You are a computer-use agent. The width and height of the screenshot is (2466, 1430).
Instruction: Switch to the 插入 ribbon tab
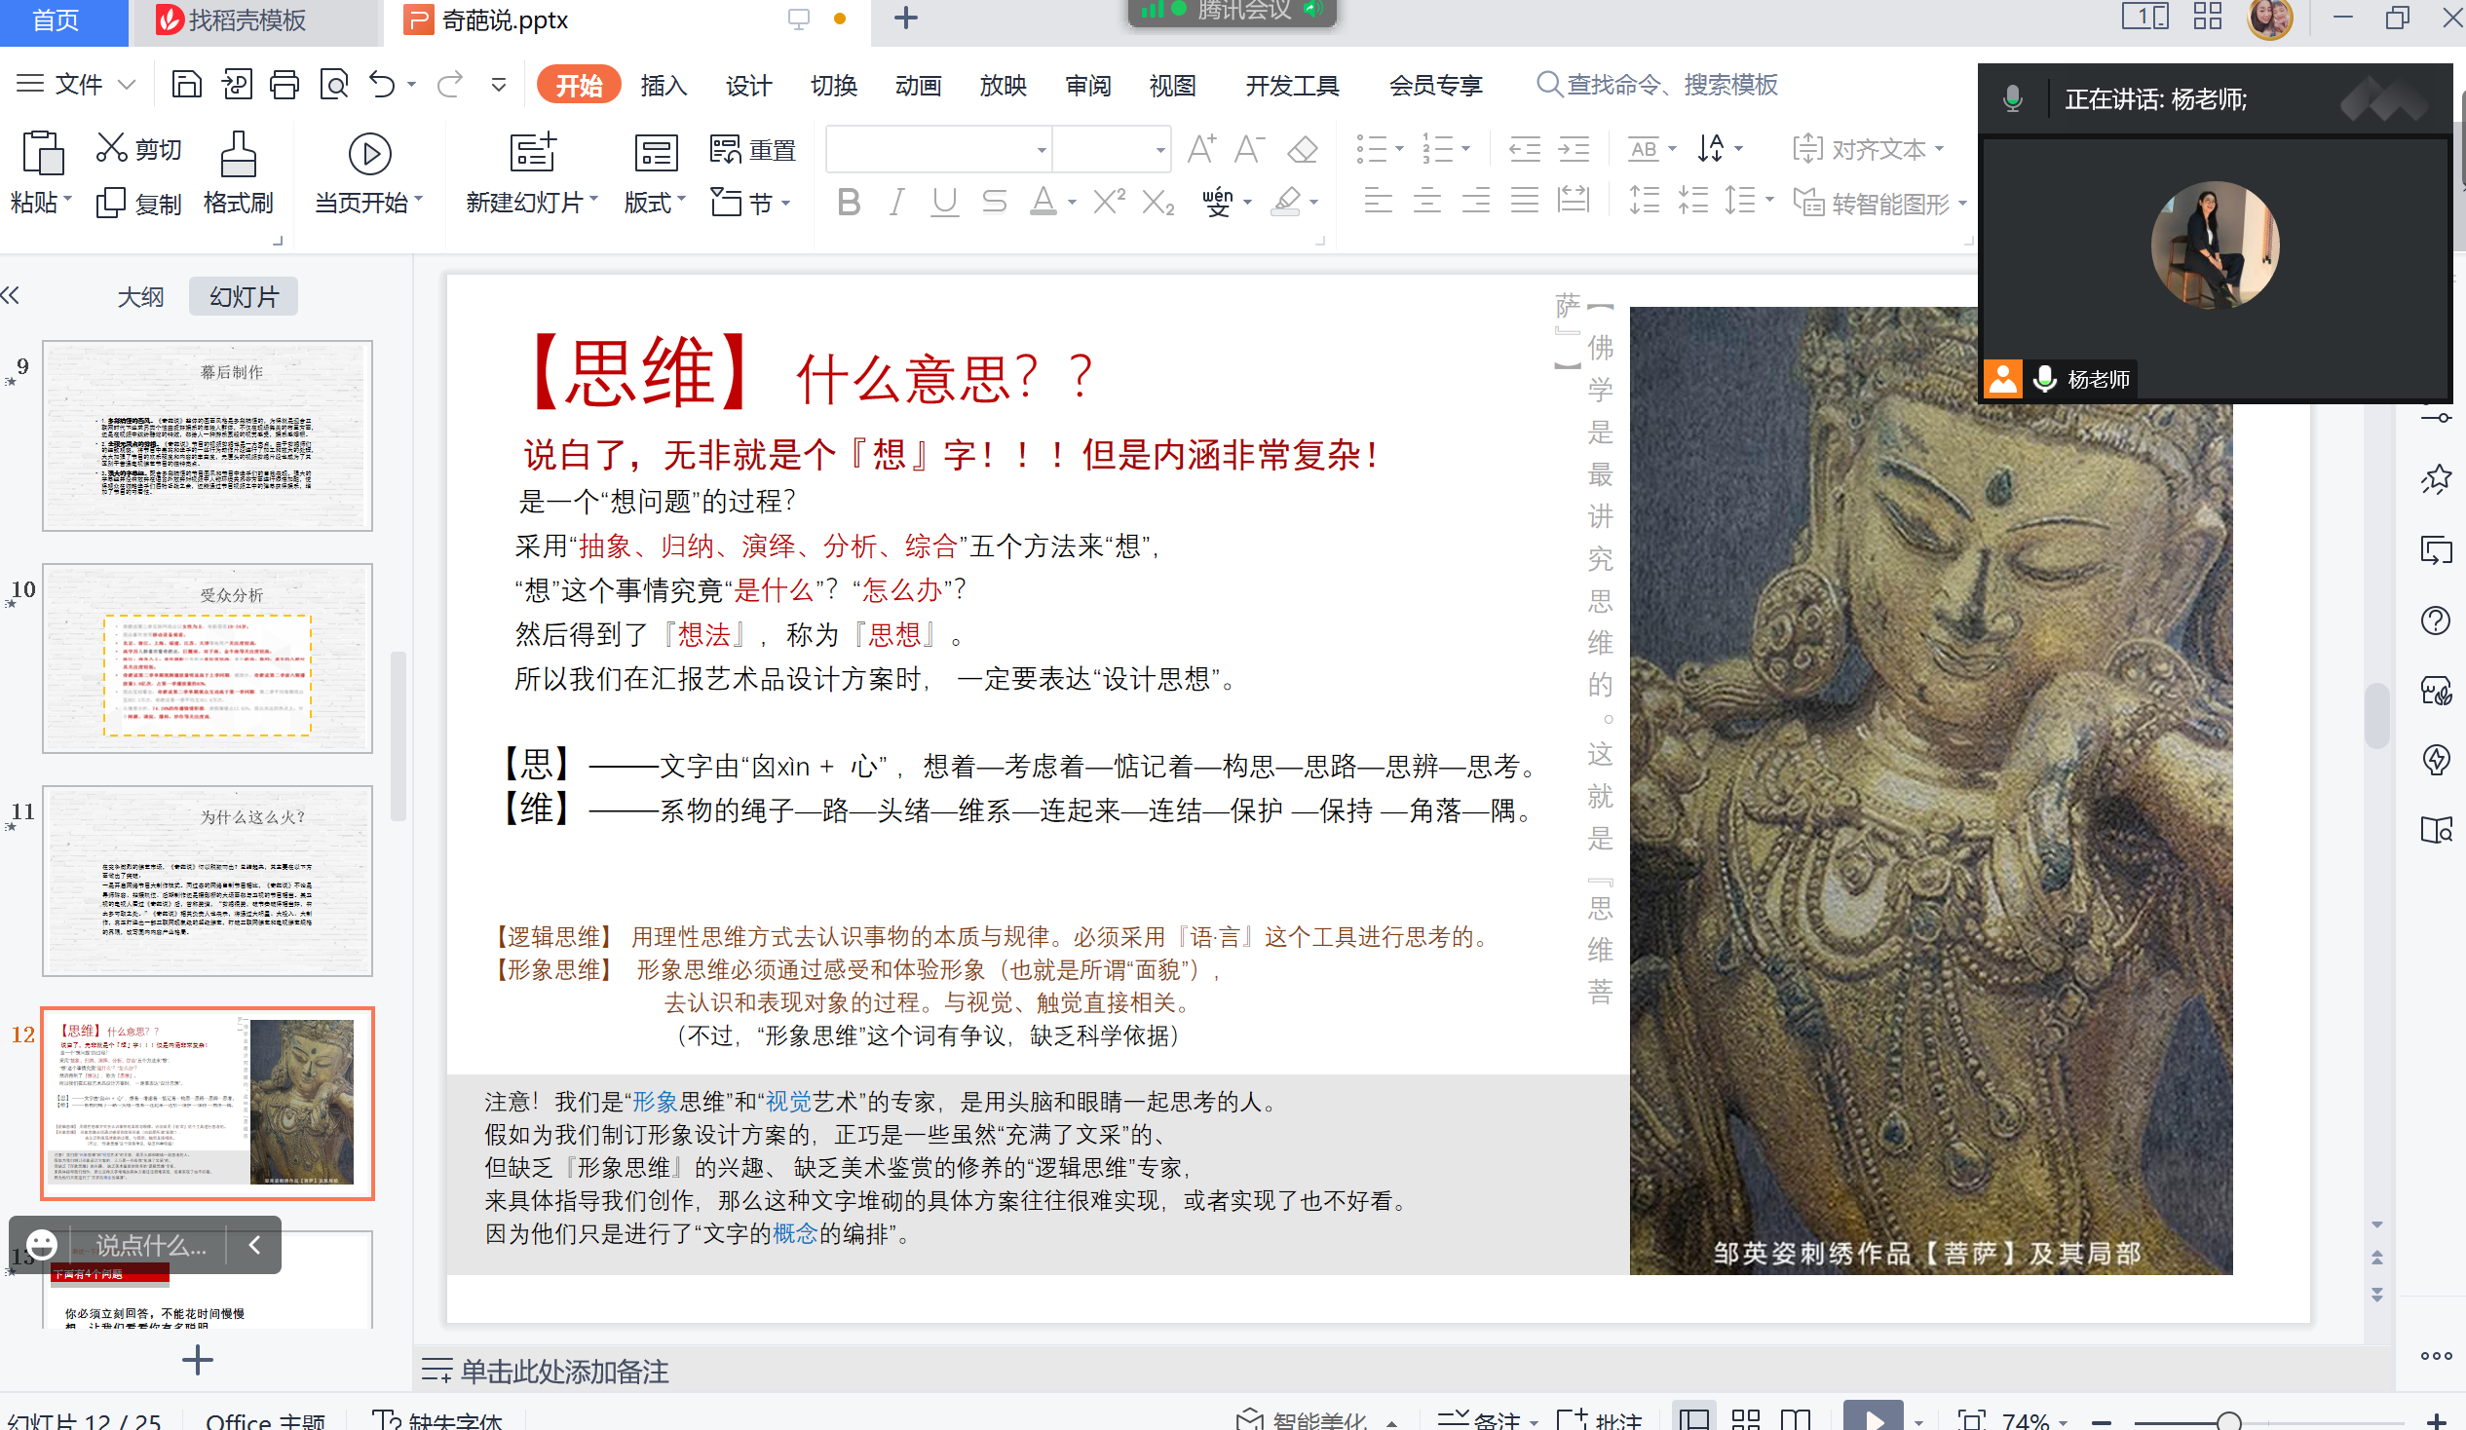tap(664, 85)
